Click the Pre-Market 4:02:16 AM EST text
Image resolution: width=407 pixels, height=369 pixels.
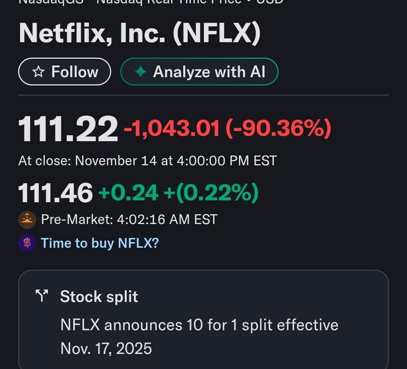point(129,220)
